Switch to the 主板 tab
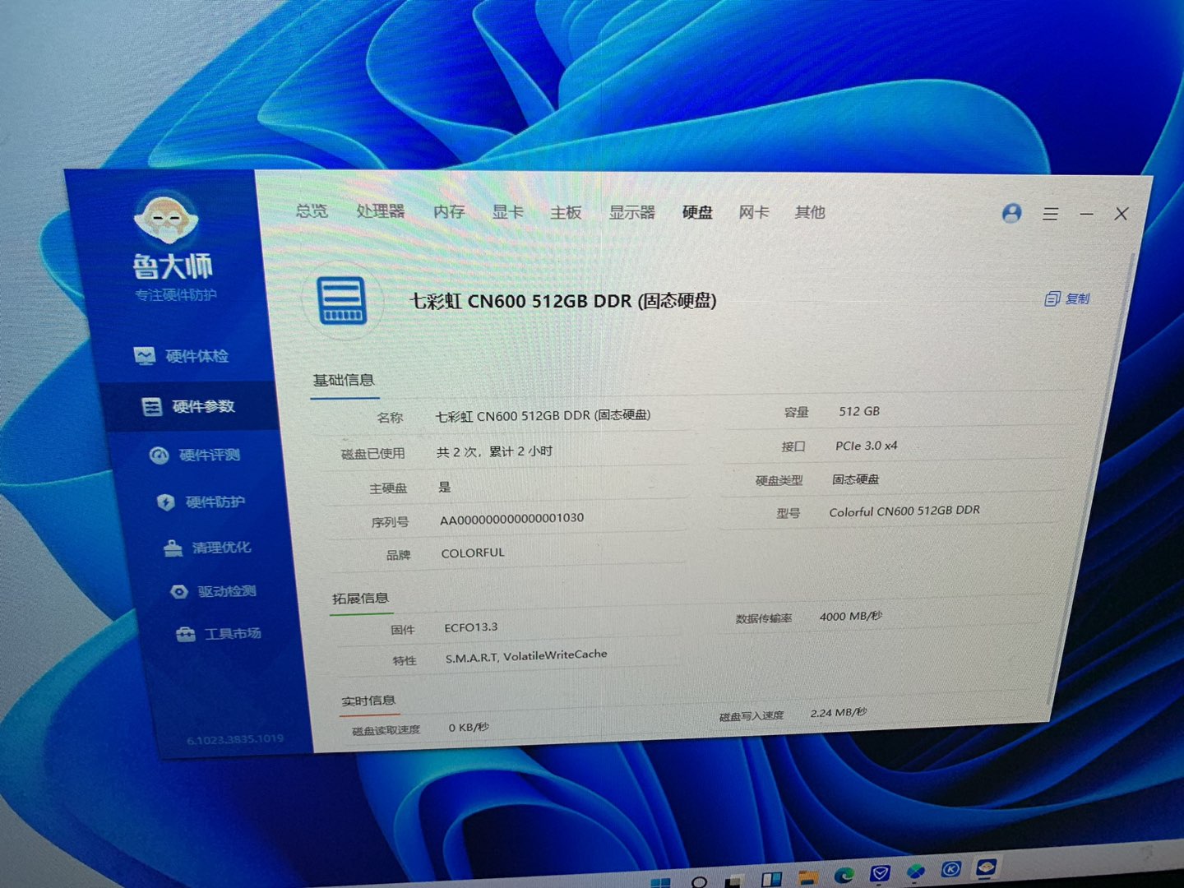The width and height of the screenshot is (1184, 888). point(566,212)
